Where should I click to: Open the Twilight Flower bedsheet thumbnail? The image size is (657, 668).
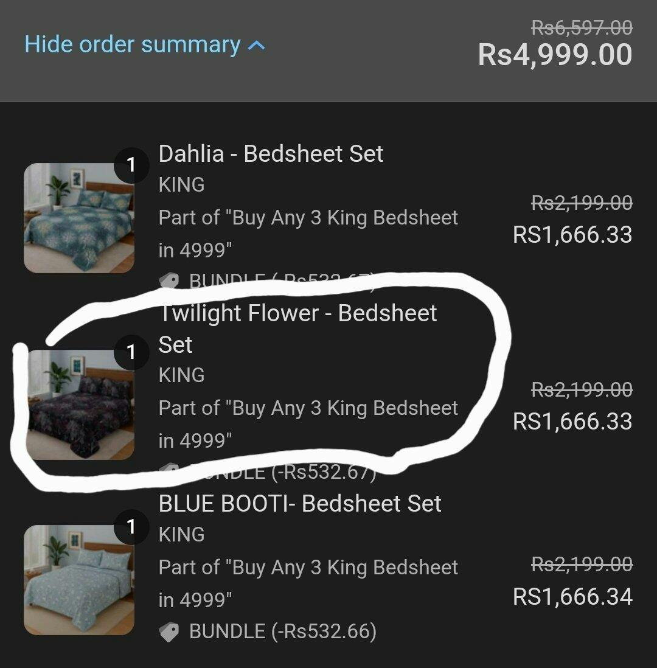[x=78, y=405]
